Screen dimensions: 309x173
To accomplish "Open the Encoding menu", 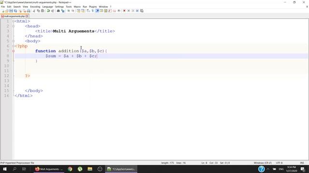I will (x=35, y=7).
